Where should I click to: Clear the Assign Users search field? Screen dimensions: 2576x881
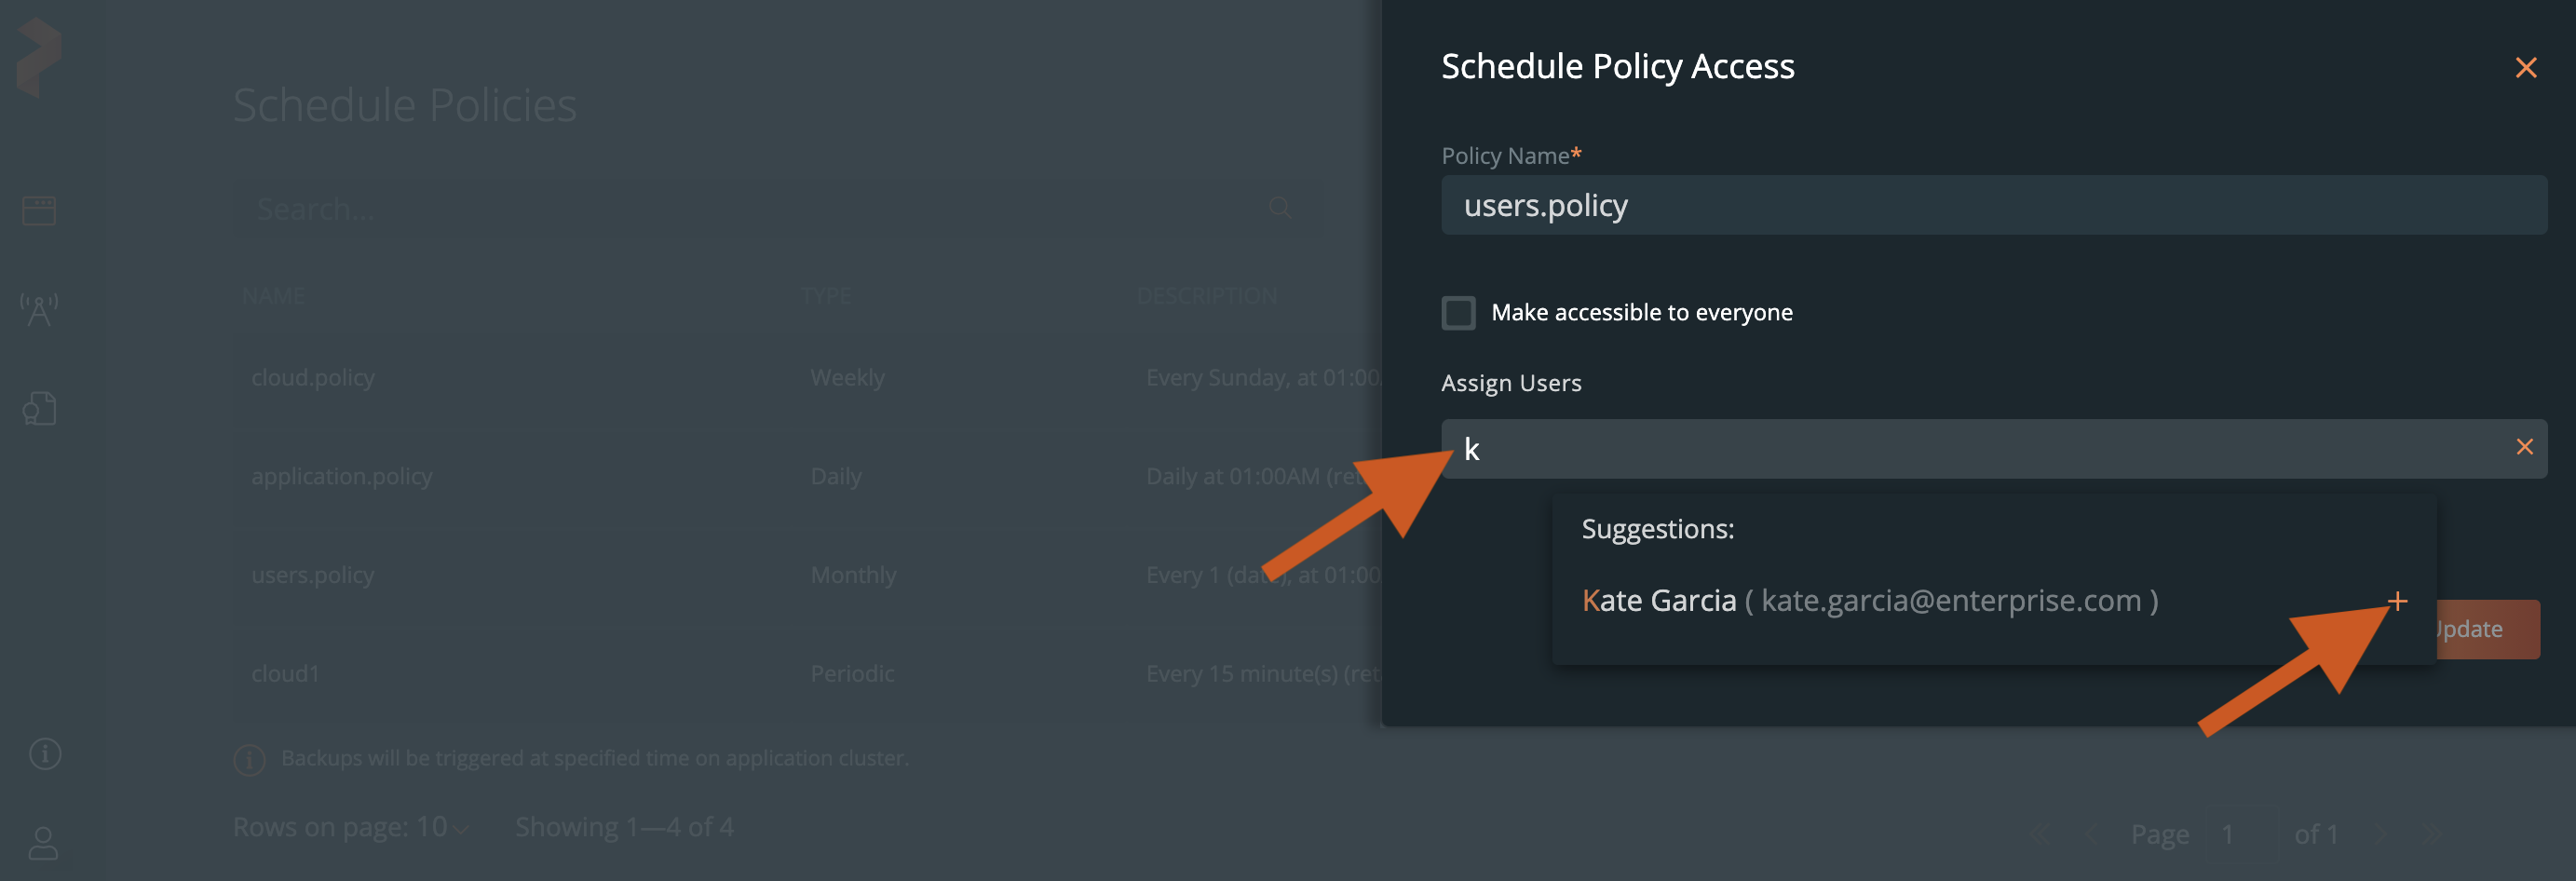point(2524,447)
